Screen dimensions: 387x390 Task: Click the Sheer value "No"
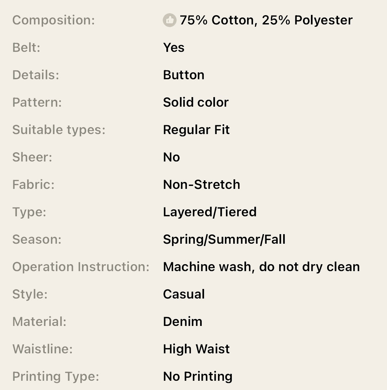171,158
